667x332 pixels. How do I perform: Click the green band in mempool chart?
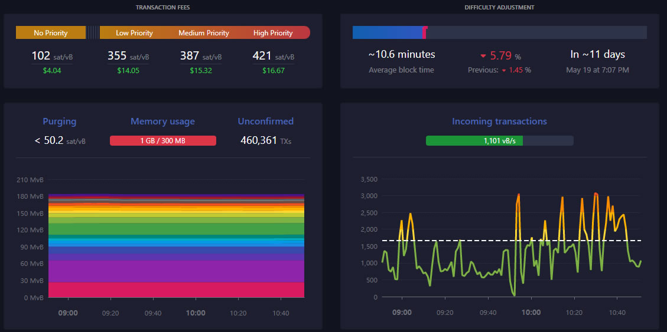pos(176,229)
